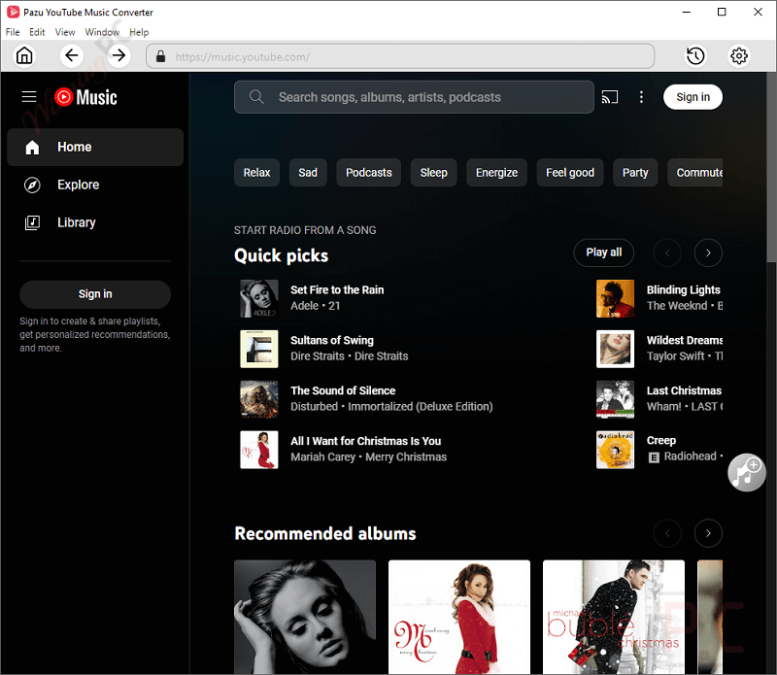Click the YouTube Music logo
777x675 pixels.
pos(85,97)
